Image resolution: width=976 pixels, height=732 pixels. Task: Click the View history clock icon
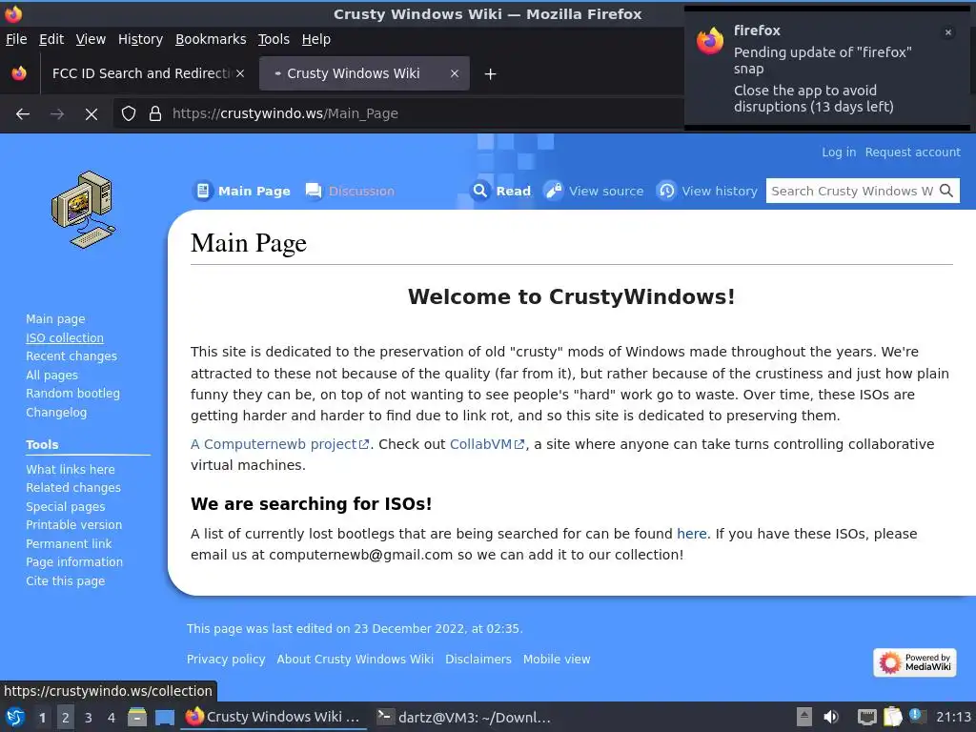coord(666,191)
